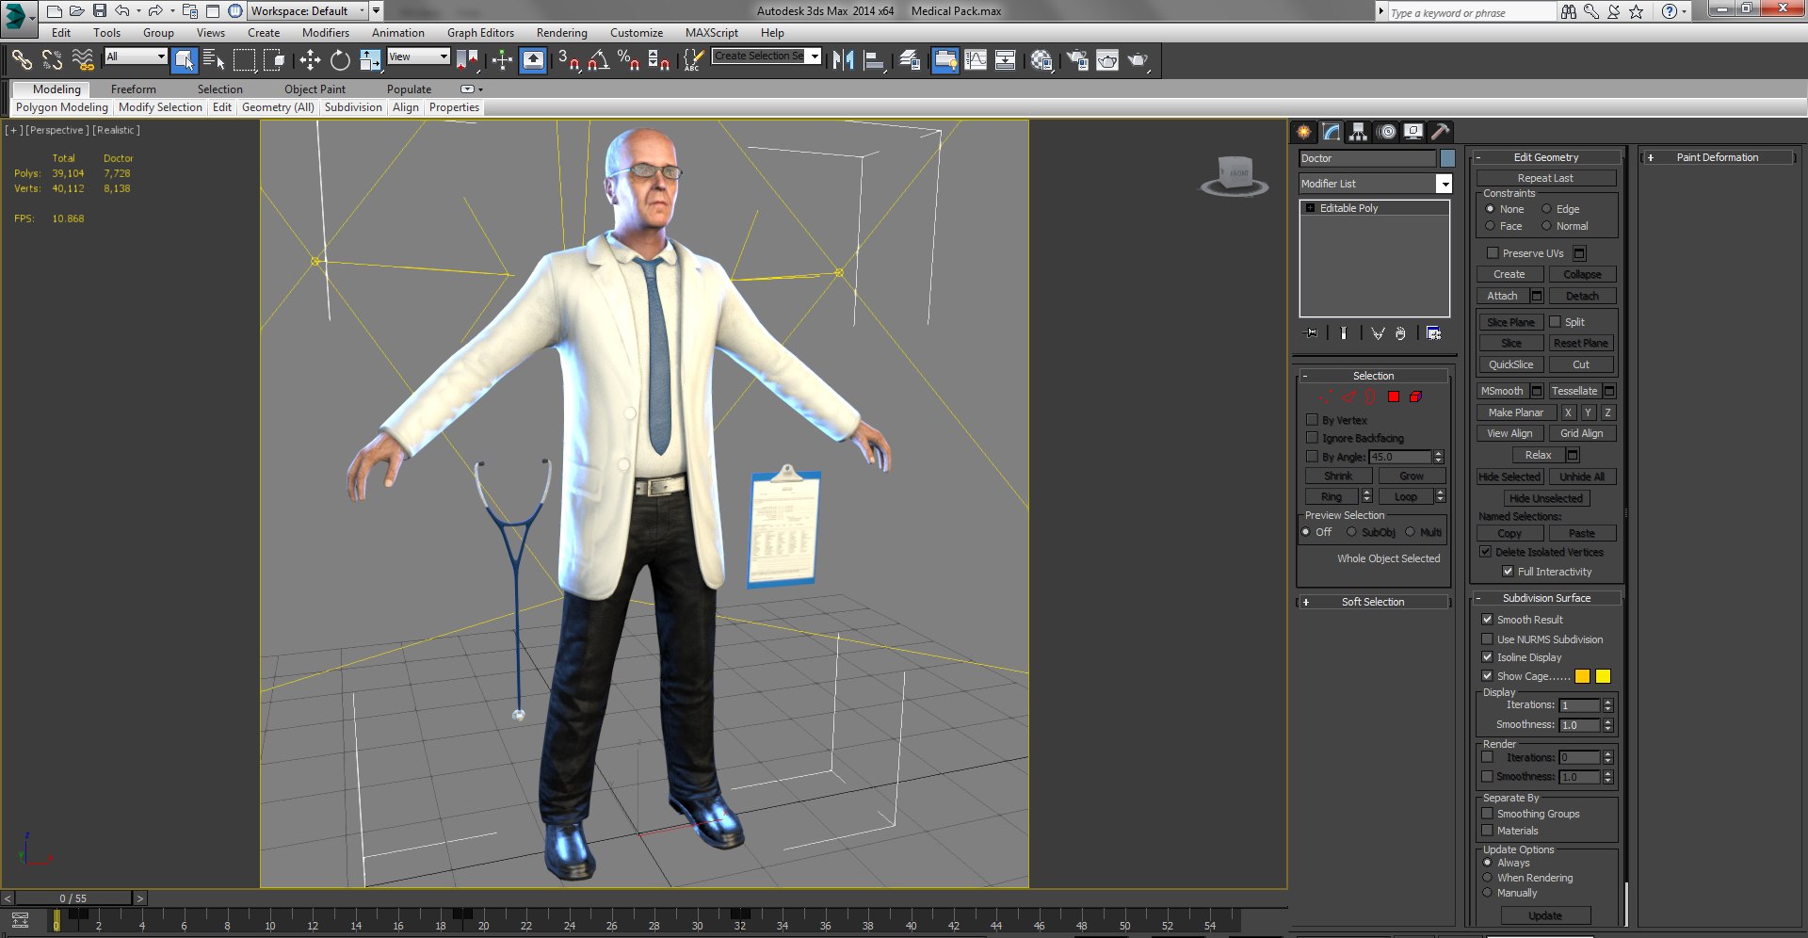Viewport: 1808px width, 938px height.
Task: Click the Attach button
Action: [x=1502, y=296]
